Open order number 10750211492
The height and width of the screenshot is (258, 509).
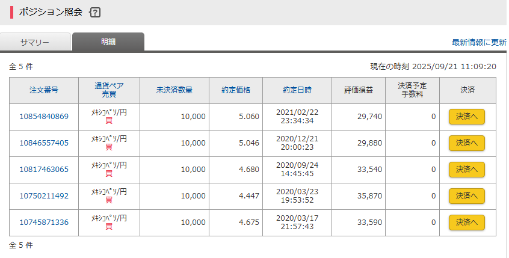coord(44,196)
